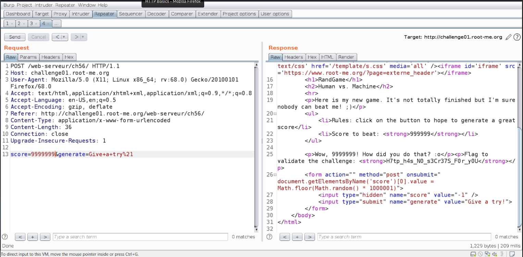Open the Hex view of the request
Image resolution: width=523 pixels, height=257 pixels.
click(70, 57)
